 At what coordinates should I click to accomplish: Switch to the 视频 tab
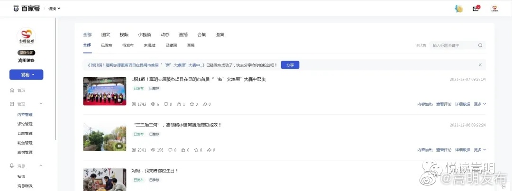pyautogui.click(x=124, y=35)
